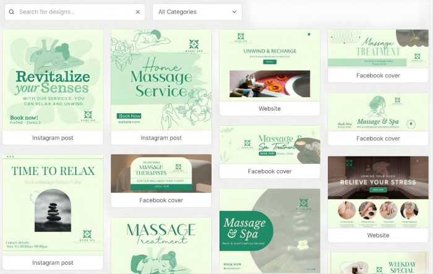Clear the search field with X icon
Image resolution: width=433 pixels, height=274 pixels.
137,12
